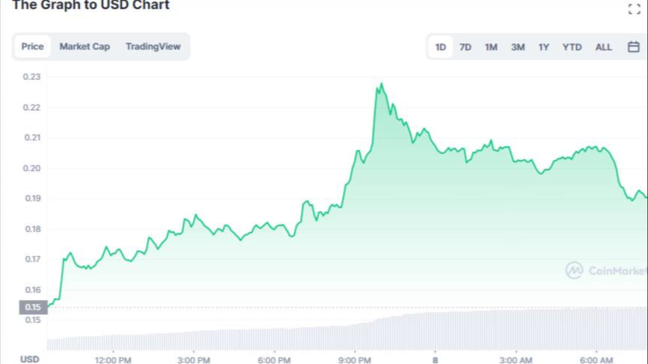Click the 12:00 PM time axis label
The height and width of the screenshot is (364, 648).
pos(113,360)
